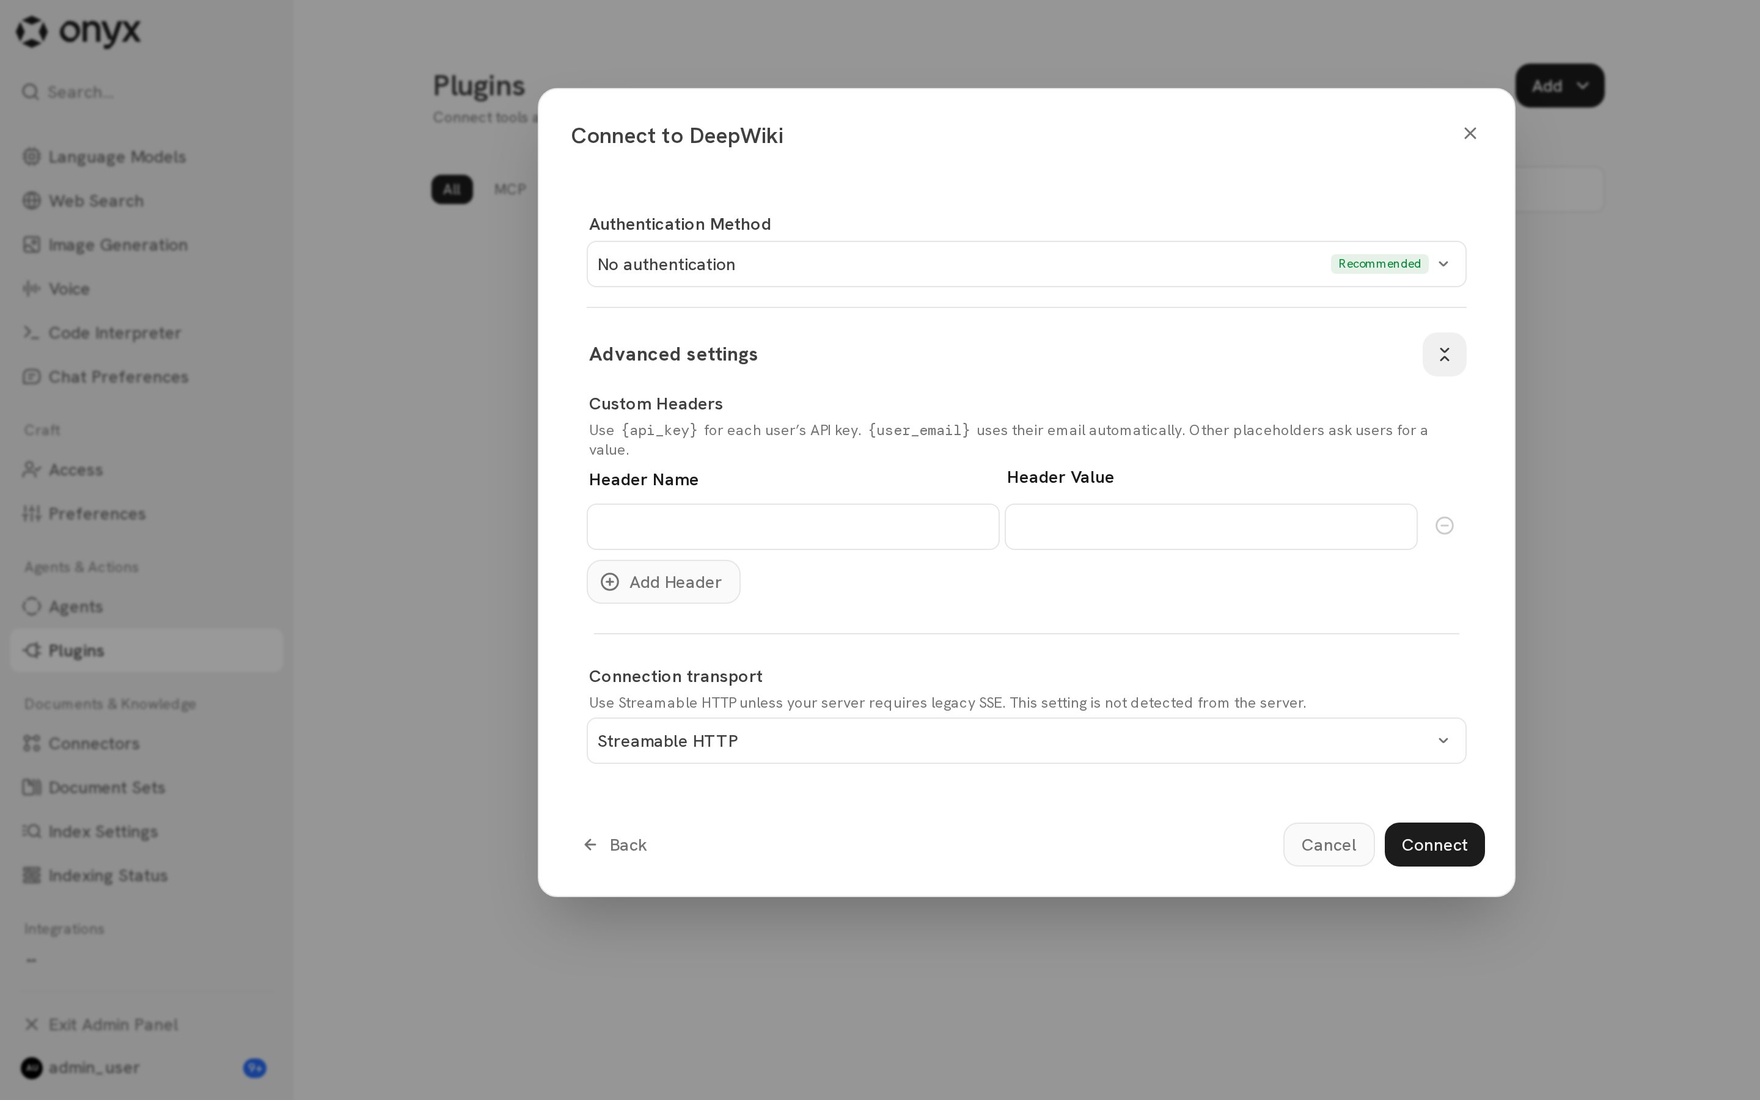Click the notifications badge near admin_user
This screenshot has height=1100, width=1760.
(255, 1068)
